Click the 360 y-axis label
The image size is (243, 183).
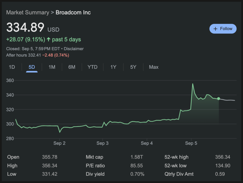click(x=10, y=80)
